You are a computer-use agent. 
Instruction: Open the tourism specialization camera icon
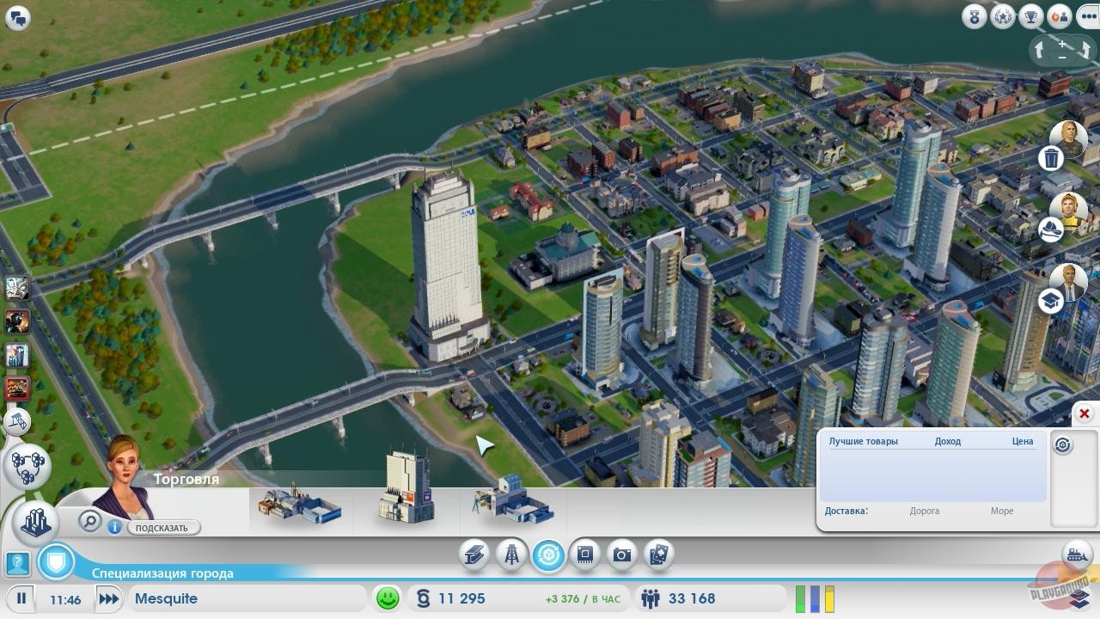tap(622, 555)
